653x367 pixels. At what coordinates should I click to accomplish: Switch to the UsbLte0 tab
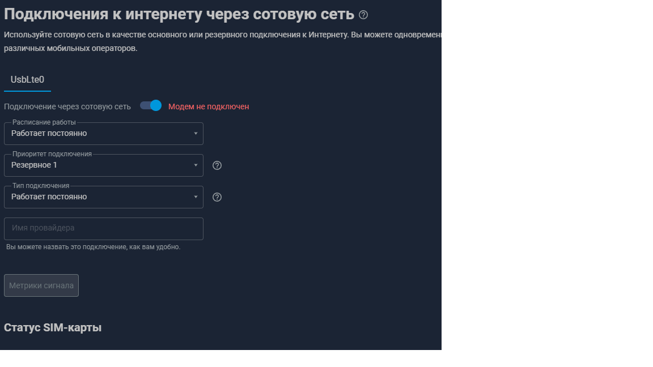[27, 80]
